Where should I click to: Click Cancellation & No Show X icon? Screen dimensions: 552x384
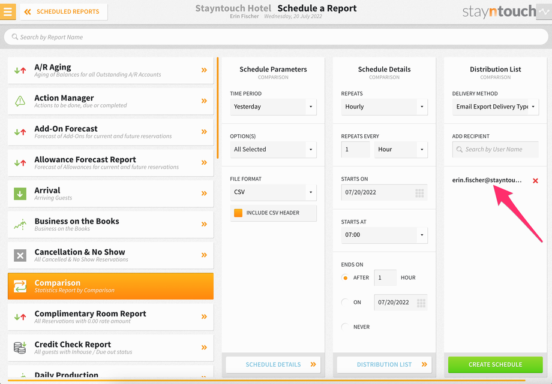[20, 255]
